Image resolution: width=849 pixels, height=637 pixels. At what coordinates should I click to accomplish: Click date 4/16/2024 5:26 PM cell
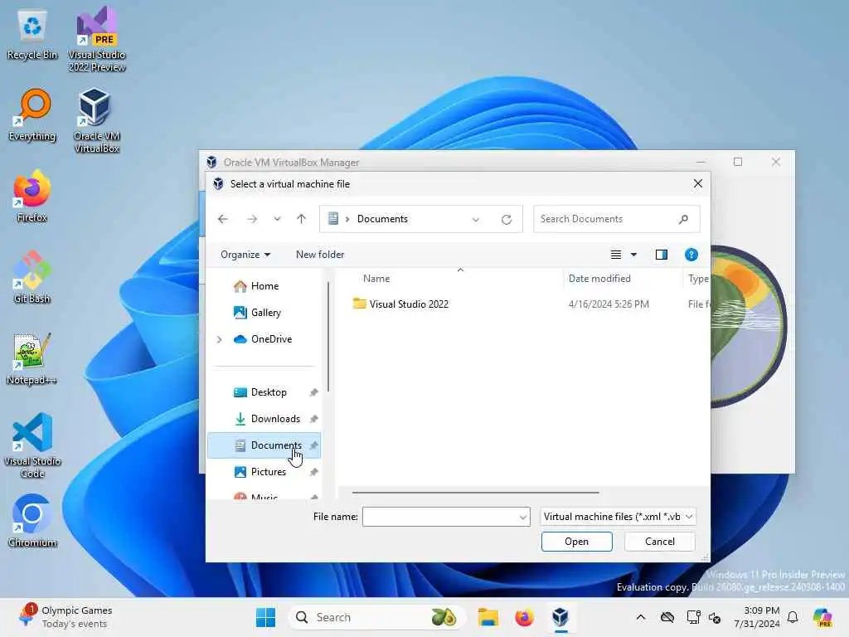coord(609,304)
